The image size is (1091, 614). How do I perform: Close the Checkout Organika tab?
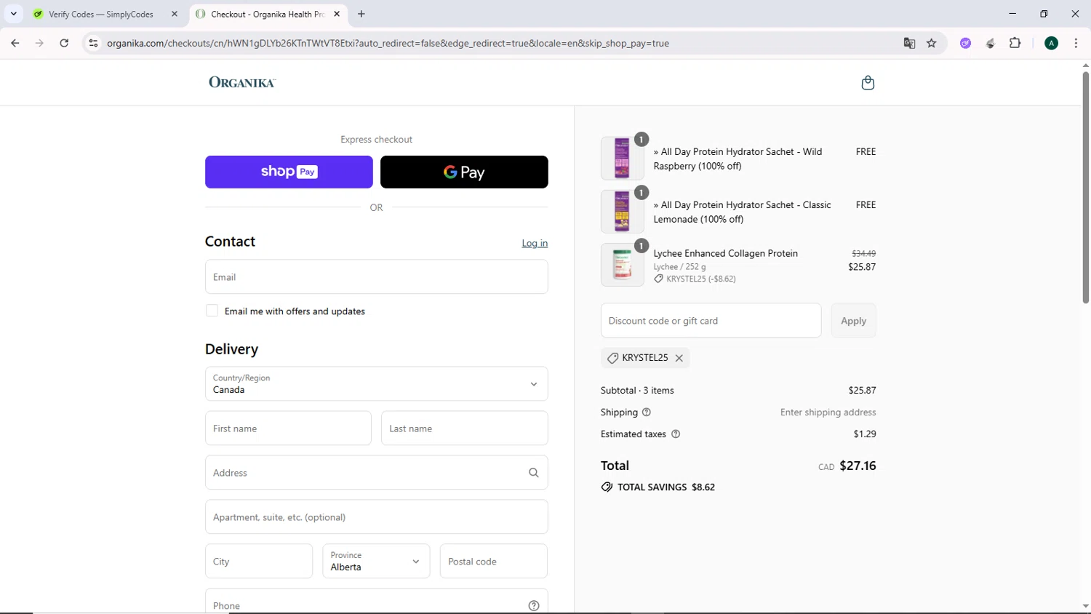(337, 14)
